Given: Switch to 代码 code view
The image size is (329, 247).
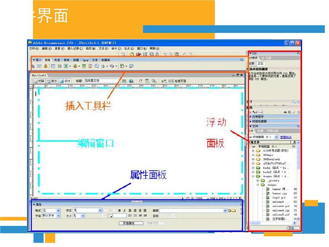Looking at the screenshot, I should click(x=39, y=81).
